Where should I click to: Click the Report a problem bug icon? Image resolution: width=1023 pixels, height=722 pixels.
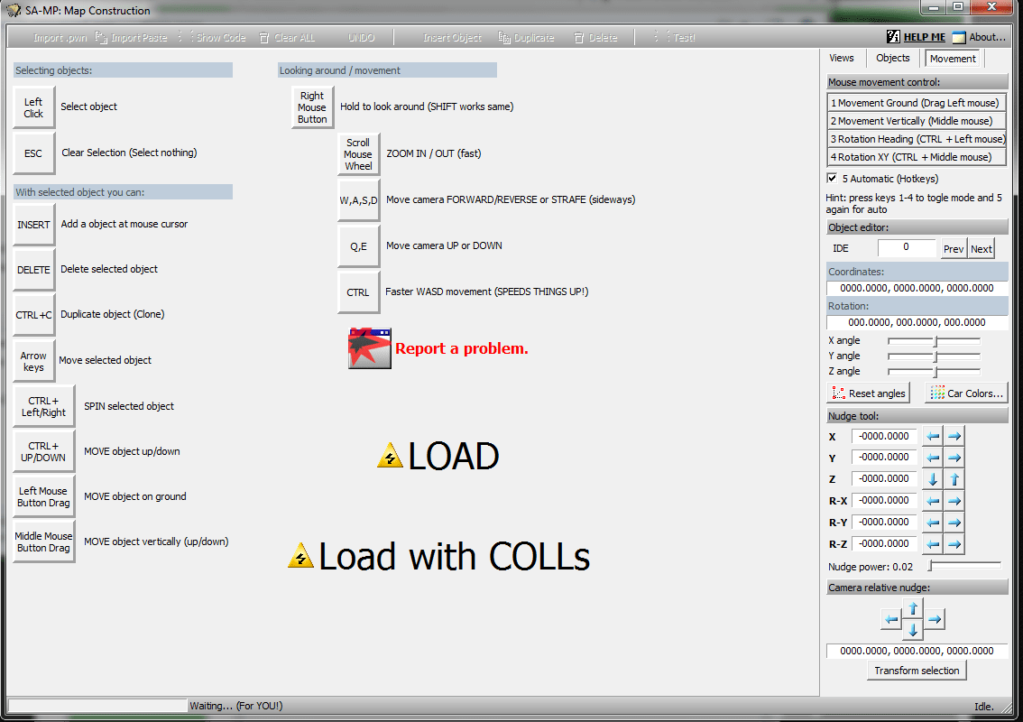[x=369, y=348]
